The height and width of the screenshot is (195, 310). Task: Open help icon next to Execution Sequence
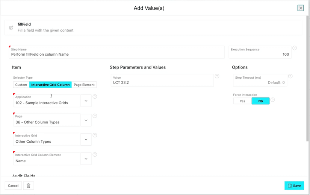tap(294, 48)
